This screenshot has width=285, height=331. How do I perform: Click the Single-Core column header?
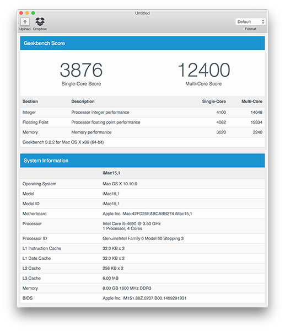point(214,102)
